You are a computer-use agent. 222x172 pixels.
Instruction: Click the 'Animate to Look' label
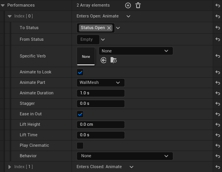click(36, 72)
